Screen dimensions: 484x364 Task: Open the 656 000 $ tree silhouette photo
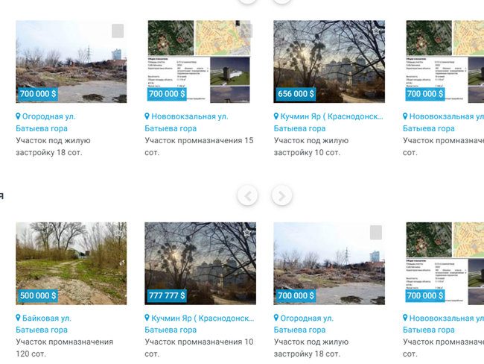tap(329, 62)
